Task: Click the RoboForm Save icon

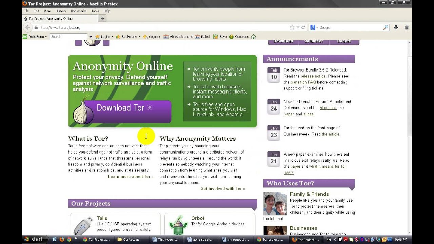Action: click(220, 37)
